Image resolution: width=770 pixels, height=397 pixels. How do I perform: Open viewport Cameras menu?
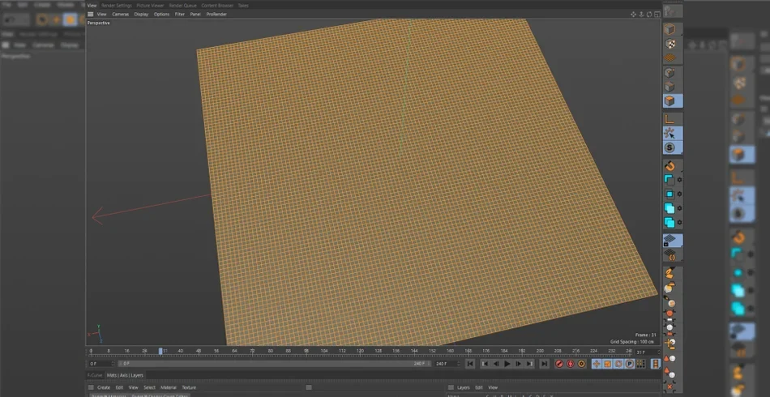pyautogui.click(x=120, y=15)
